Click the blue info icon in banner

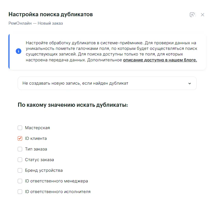tap(19, 51)
